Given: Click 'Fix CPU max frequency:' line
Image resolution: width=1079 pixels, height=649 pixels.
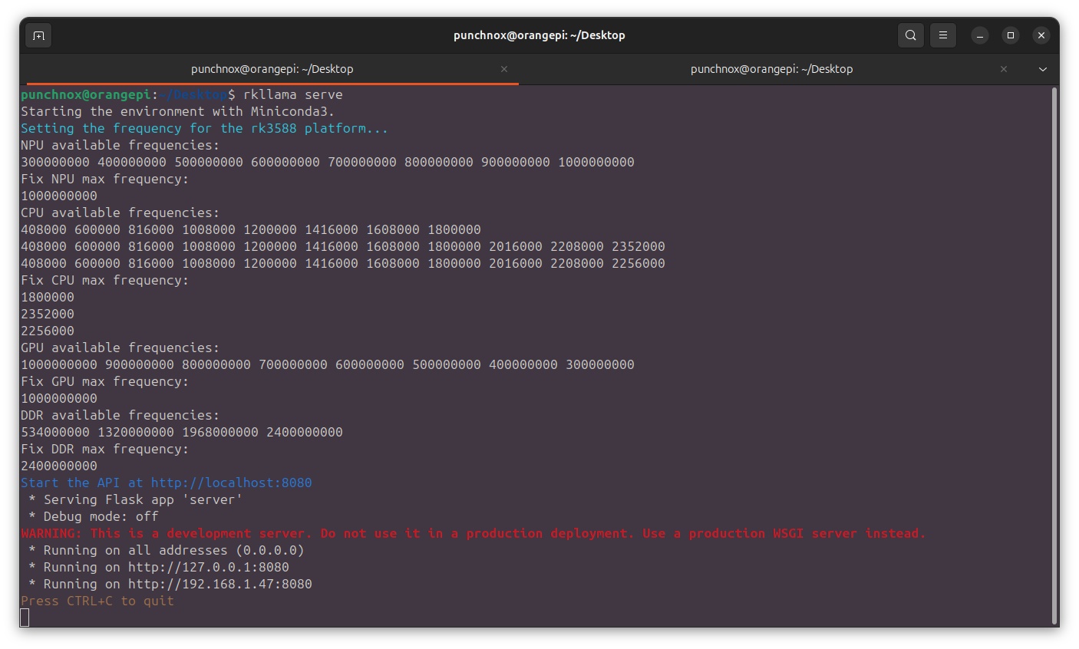Looking at the screenshot, I should point(105,281).
